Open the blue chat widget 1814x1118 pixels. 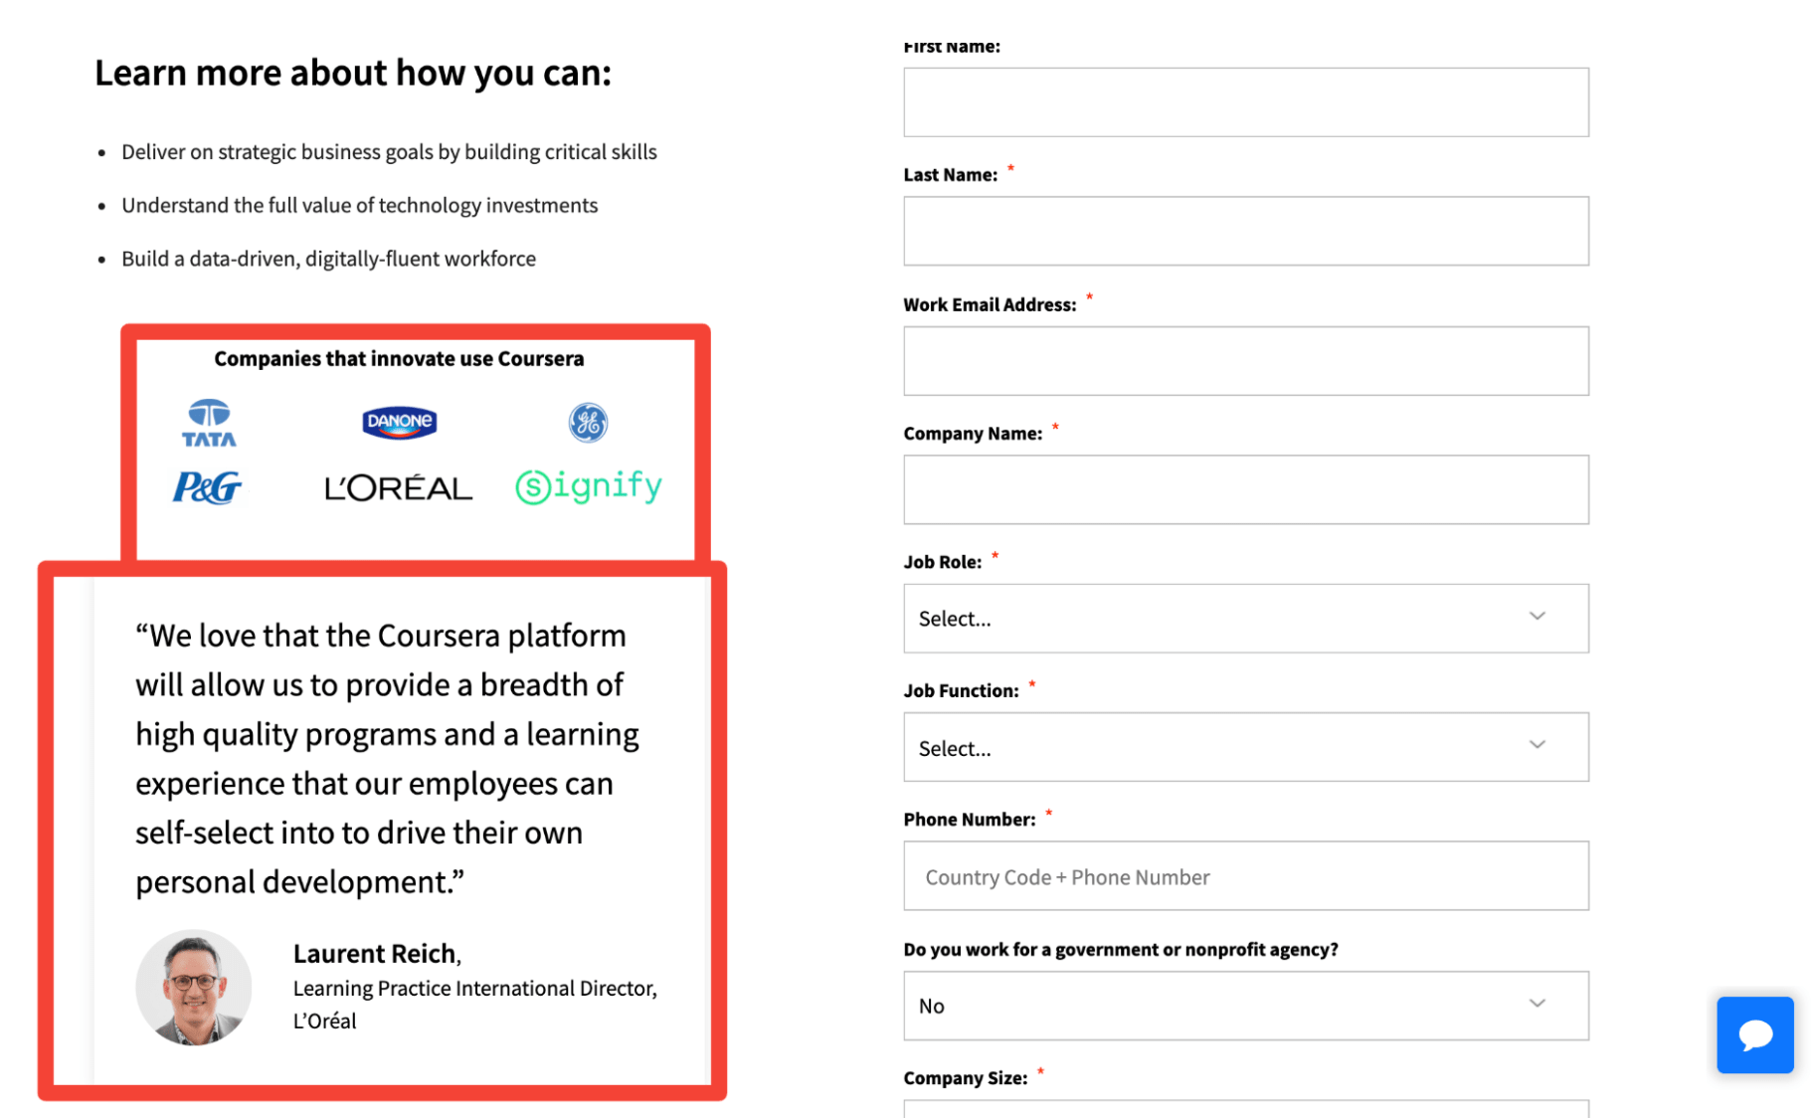point(1753,1034)
